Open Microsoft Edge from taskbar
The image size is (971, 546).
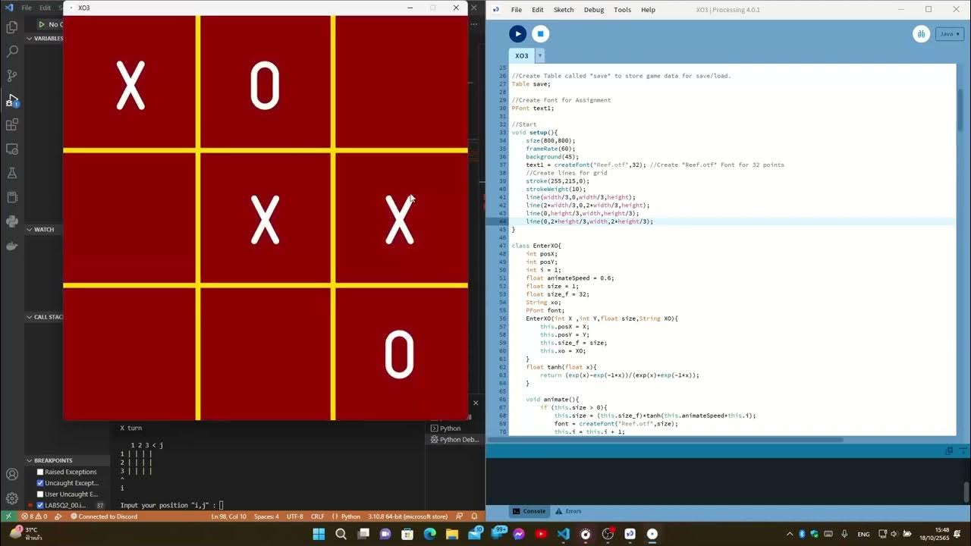(x=430, y=534)
